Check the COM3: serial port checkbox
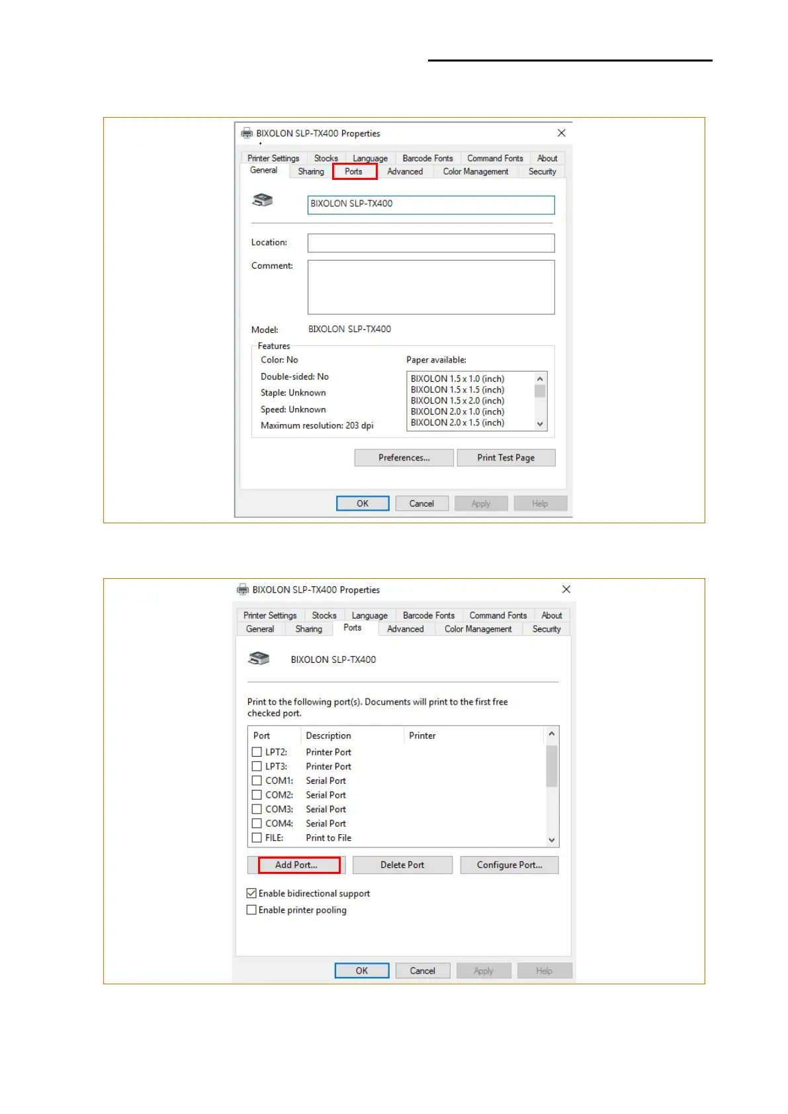Screen dimensions: 788x1114 click(x=257, y=809)
